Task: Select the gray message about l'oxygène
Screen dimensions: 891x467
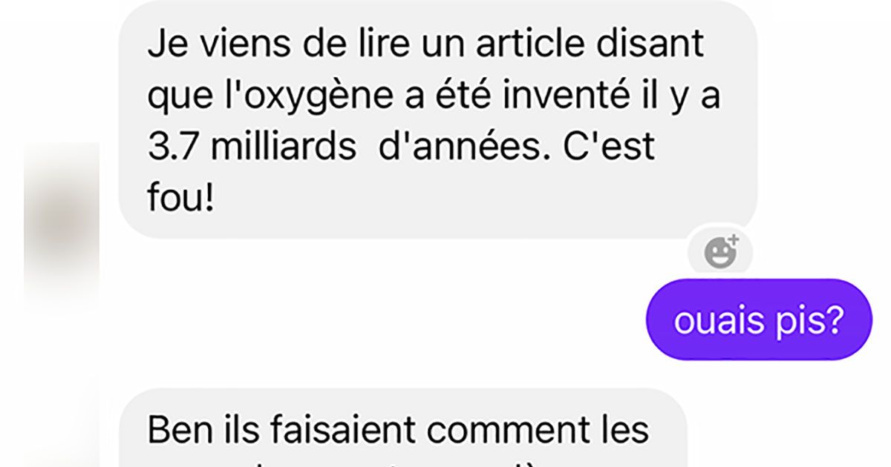Action: click(x=437, y=119)
